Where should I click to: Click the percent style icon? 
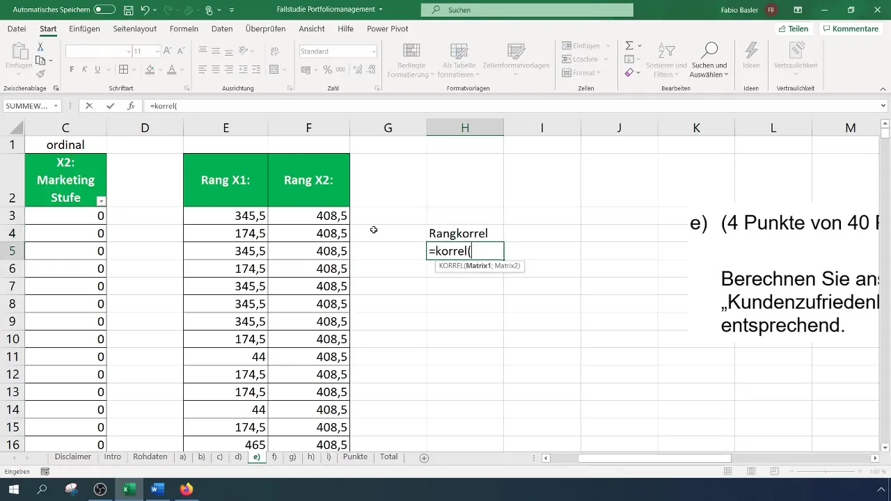(x=327, y=70)
